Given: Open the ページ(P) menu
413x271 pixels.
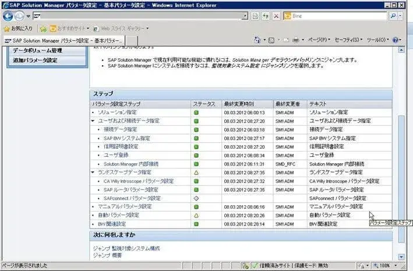Looking at the screenshot, I should tap(319, 40).
